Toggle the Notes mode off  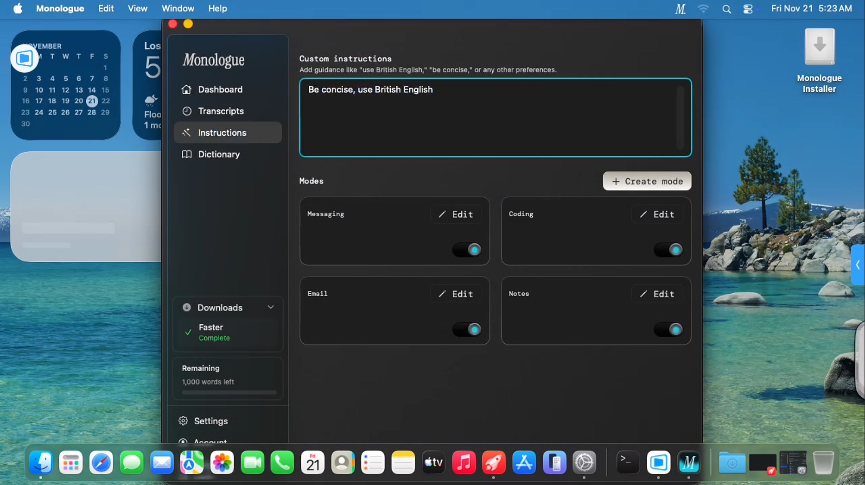(x=668, y=329)
